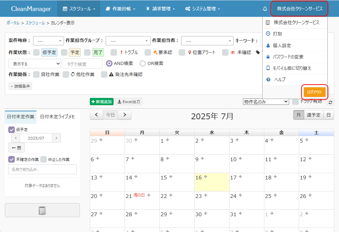The width and height of the screenshot is (339, 232).
Task: Click the 新規追加 button
Action: click(x=102, y=102)
